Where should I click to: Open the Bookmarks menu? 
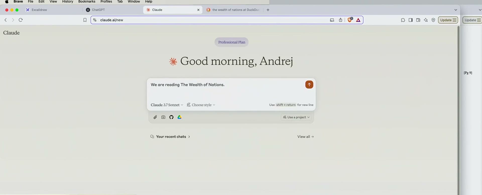[x=87, y=2]
